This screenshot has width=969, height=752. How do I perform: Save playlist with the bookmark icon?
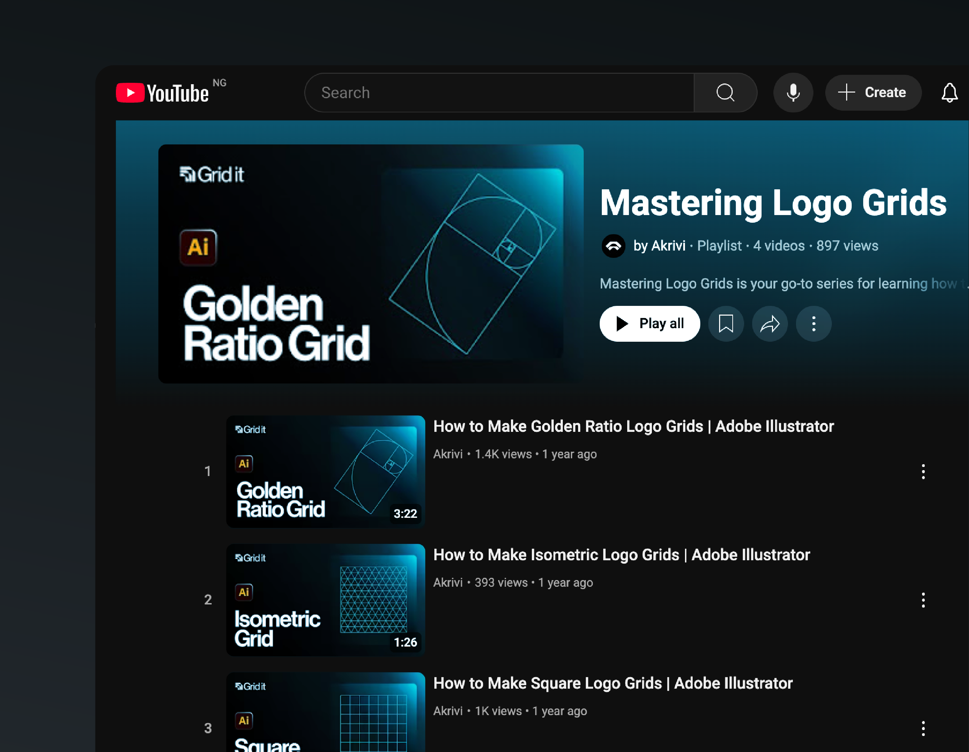726,323
